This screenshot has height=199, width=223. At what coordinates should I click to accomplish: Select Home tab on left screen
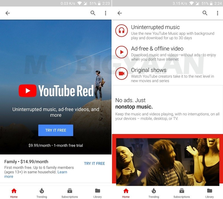pos(14,193)
